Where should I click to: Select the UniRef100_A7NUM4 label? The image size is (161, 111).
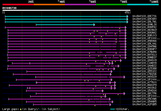(x=144, y=52)
